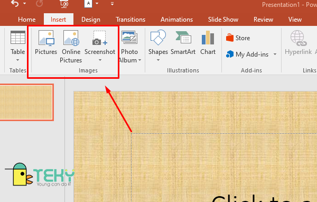The width and height of the screenshot is (317, 202).
Task: Click the grayed-out Redo icon
Action: coord(39,4)
